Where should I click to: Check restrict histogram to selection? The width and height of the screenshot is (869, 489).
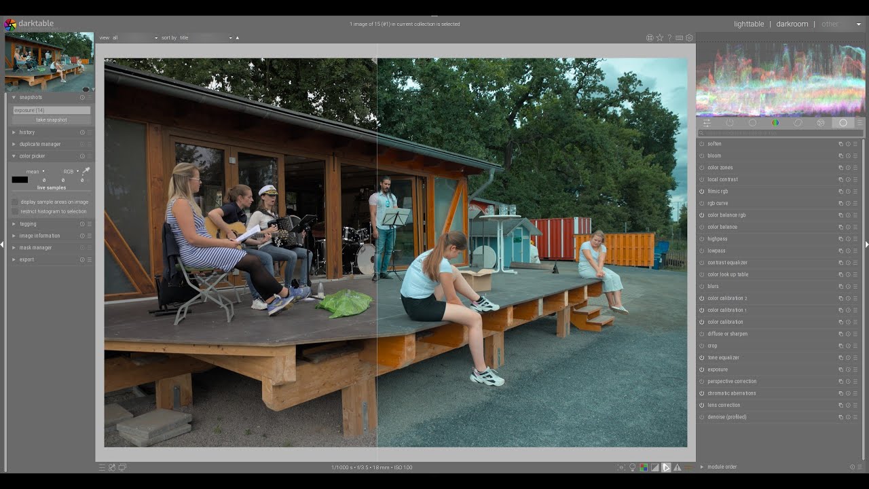pyautogui.click(x=15, y=211)
